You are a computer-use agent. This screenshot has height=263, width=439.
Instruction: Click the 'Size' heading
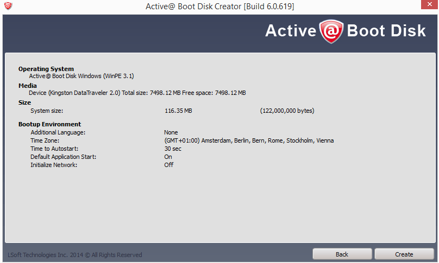pyautogui.click(x=24, y=102)
